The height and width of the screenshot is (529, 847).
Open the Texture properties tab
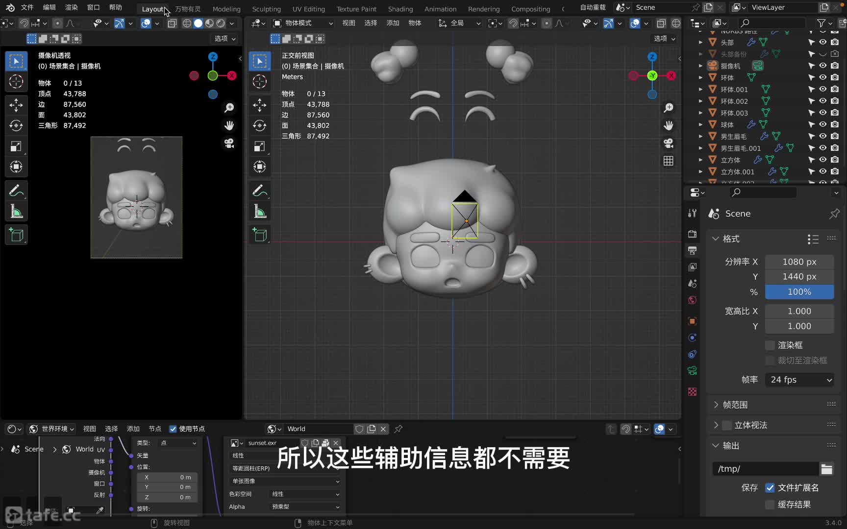pyautogui.click(x=692, y=392)
